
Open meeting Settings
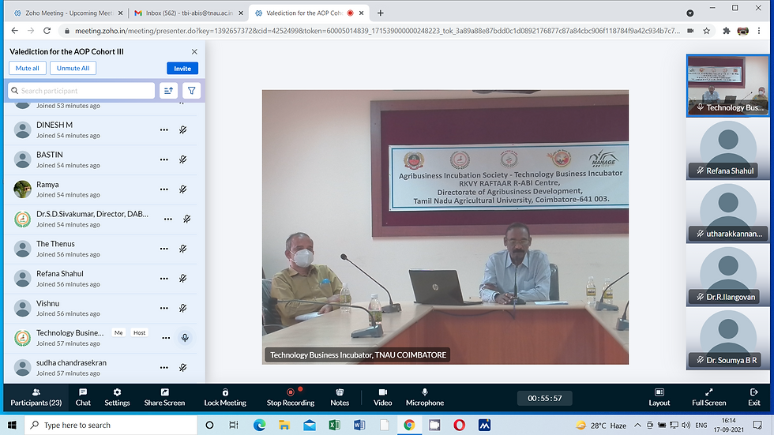point(117,398)
